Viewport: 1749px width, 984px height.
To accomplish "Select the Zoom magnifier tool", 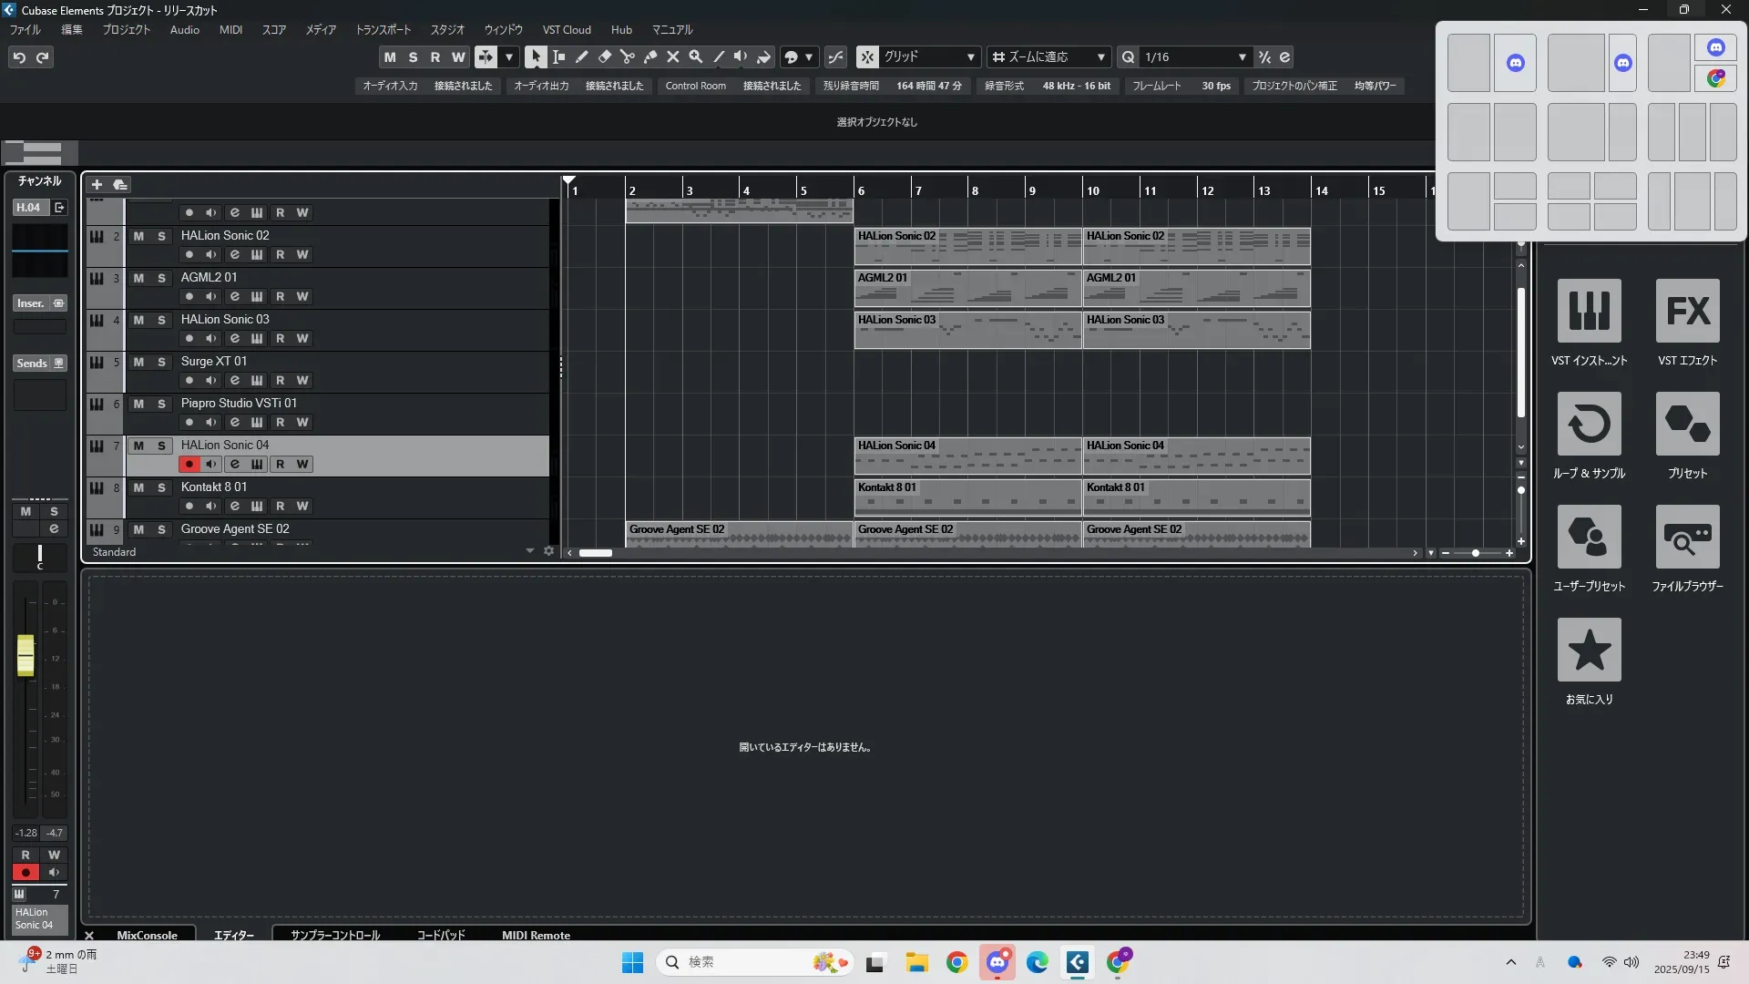I will (x=695, y=56).
